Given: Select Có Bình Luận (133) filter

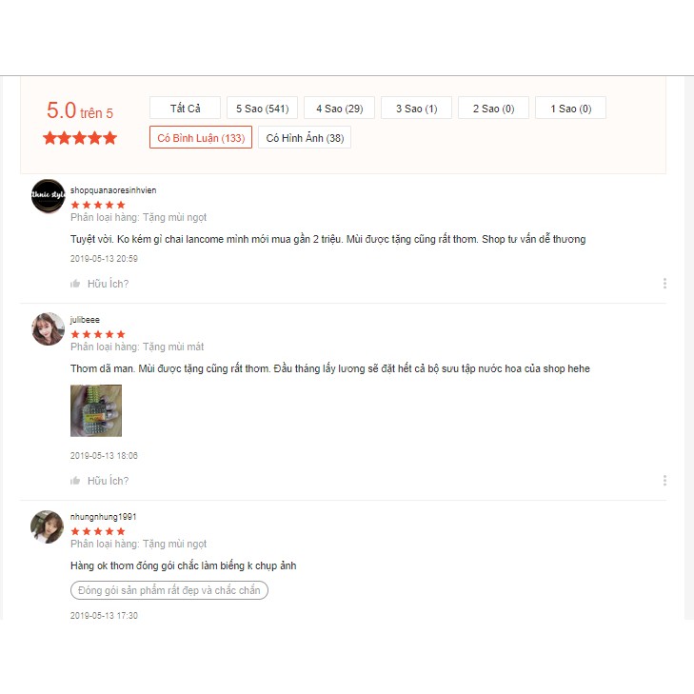Looking at the screenshot, I should 201,138.
